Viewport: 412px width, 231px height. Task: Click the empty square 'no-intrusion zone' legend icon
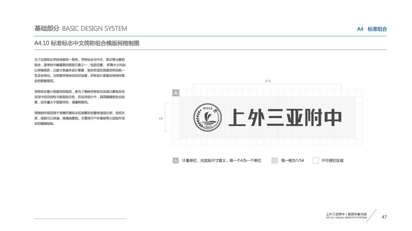315,161
